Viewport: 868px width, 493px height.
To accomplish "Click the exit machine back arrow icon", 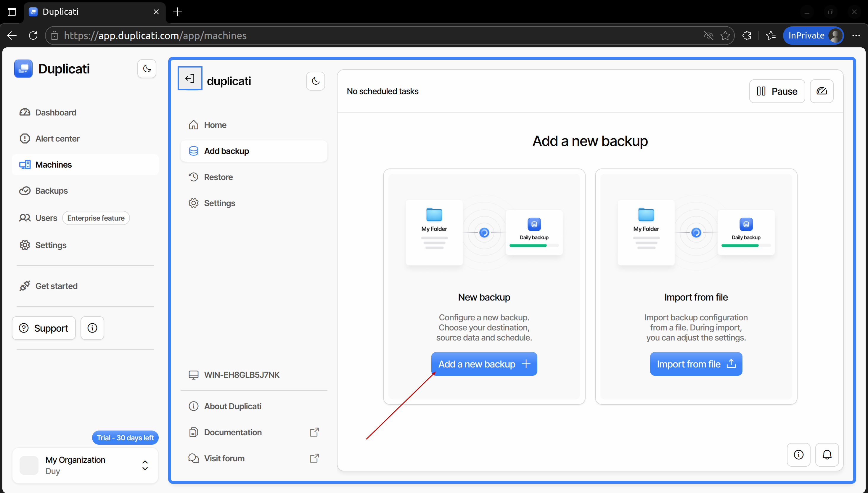I will tap(190, 78).
